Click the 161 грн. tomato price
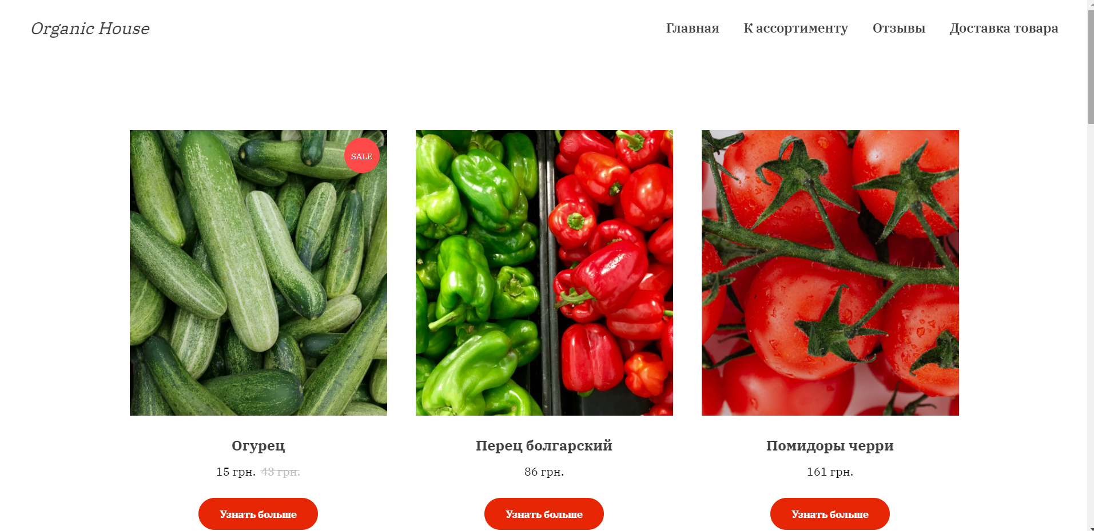1094x531 pixels. tap(830, 472)
